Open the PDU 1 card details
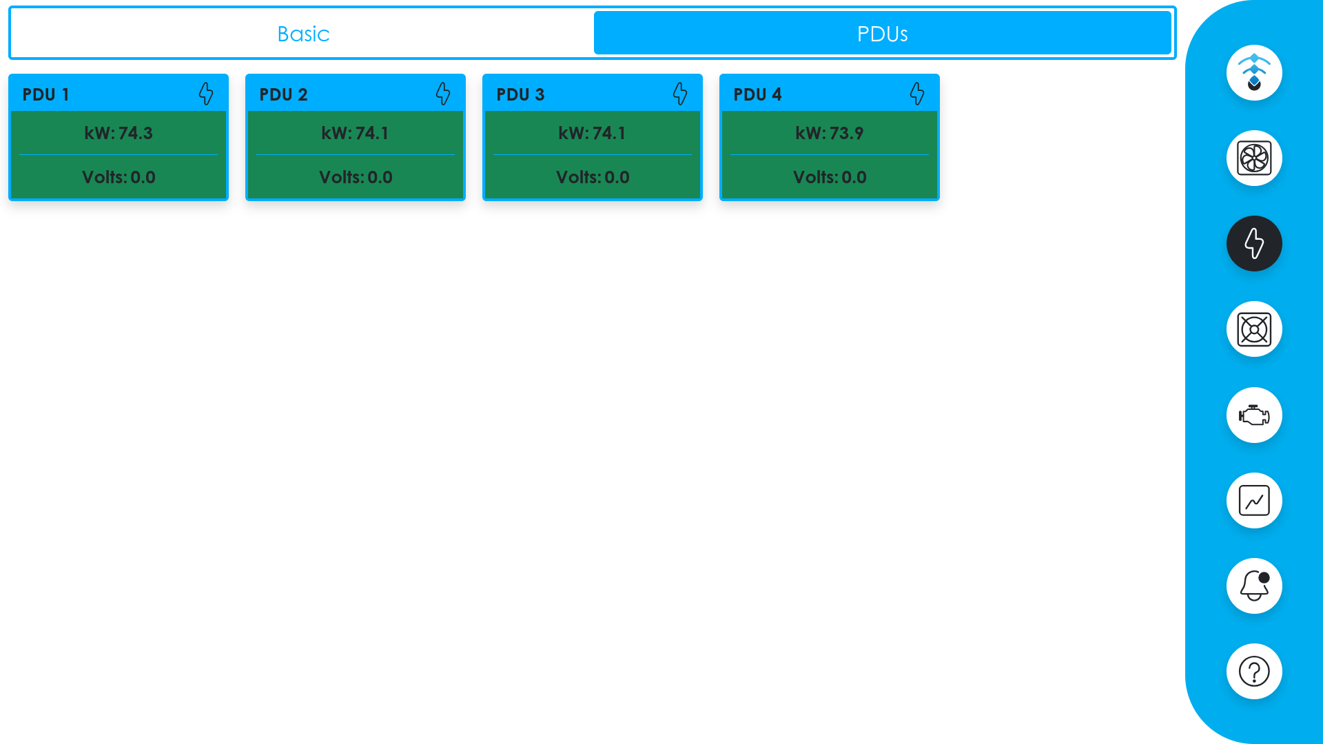 [118, 136]
